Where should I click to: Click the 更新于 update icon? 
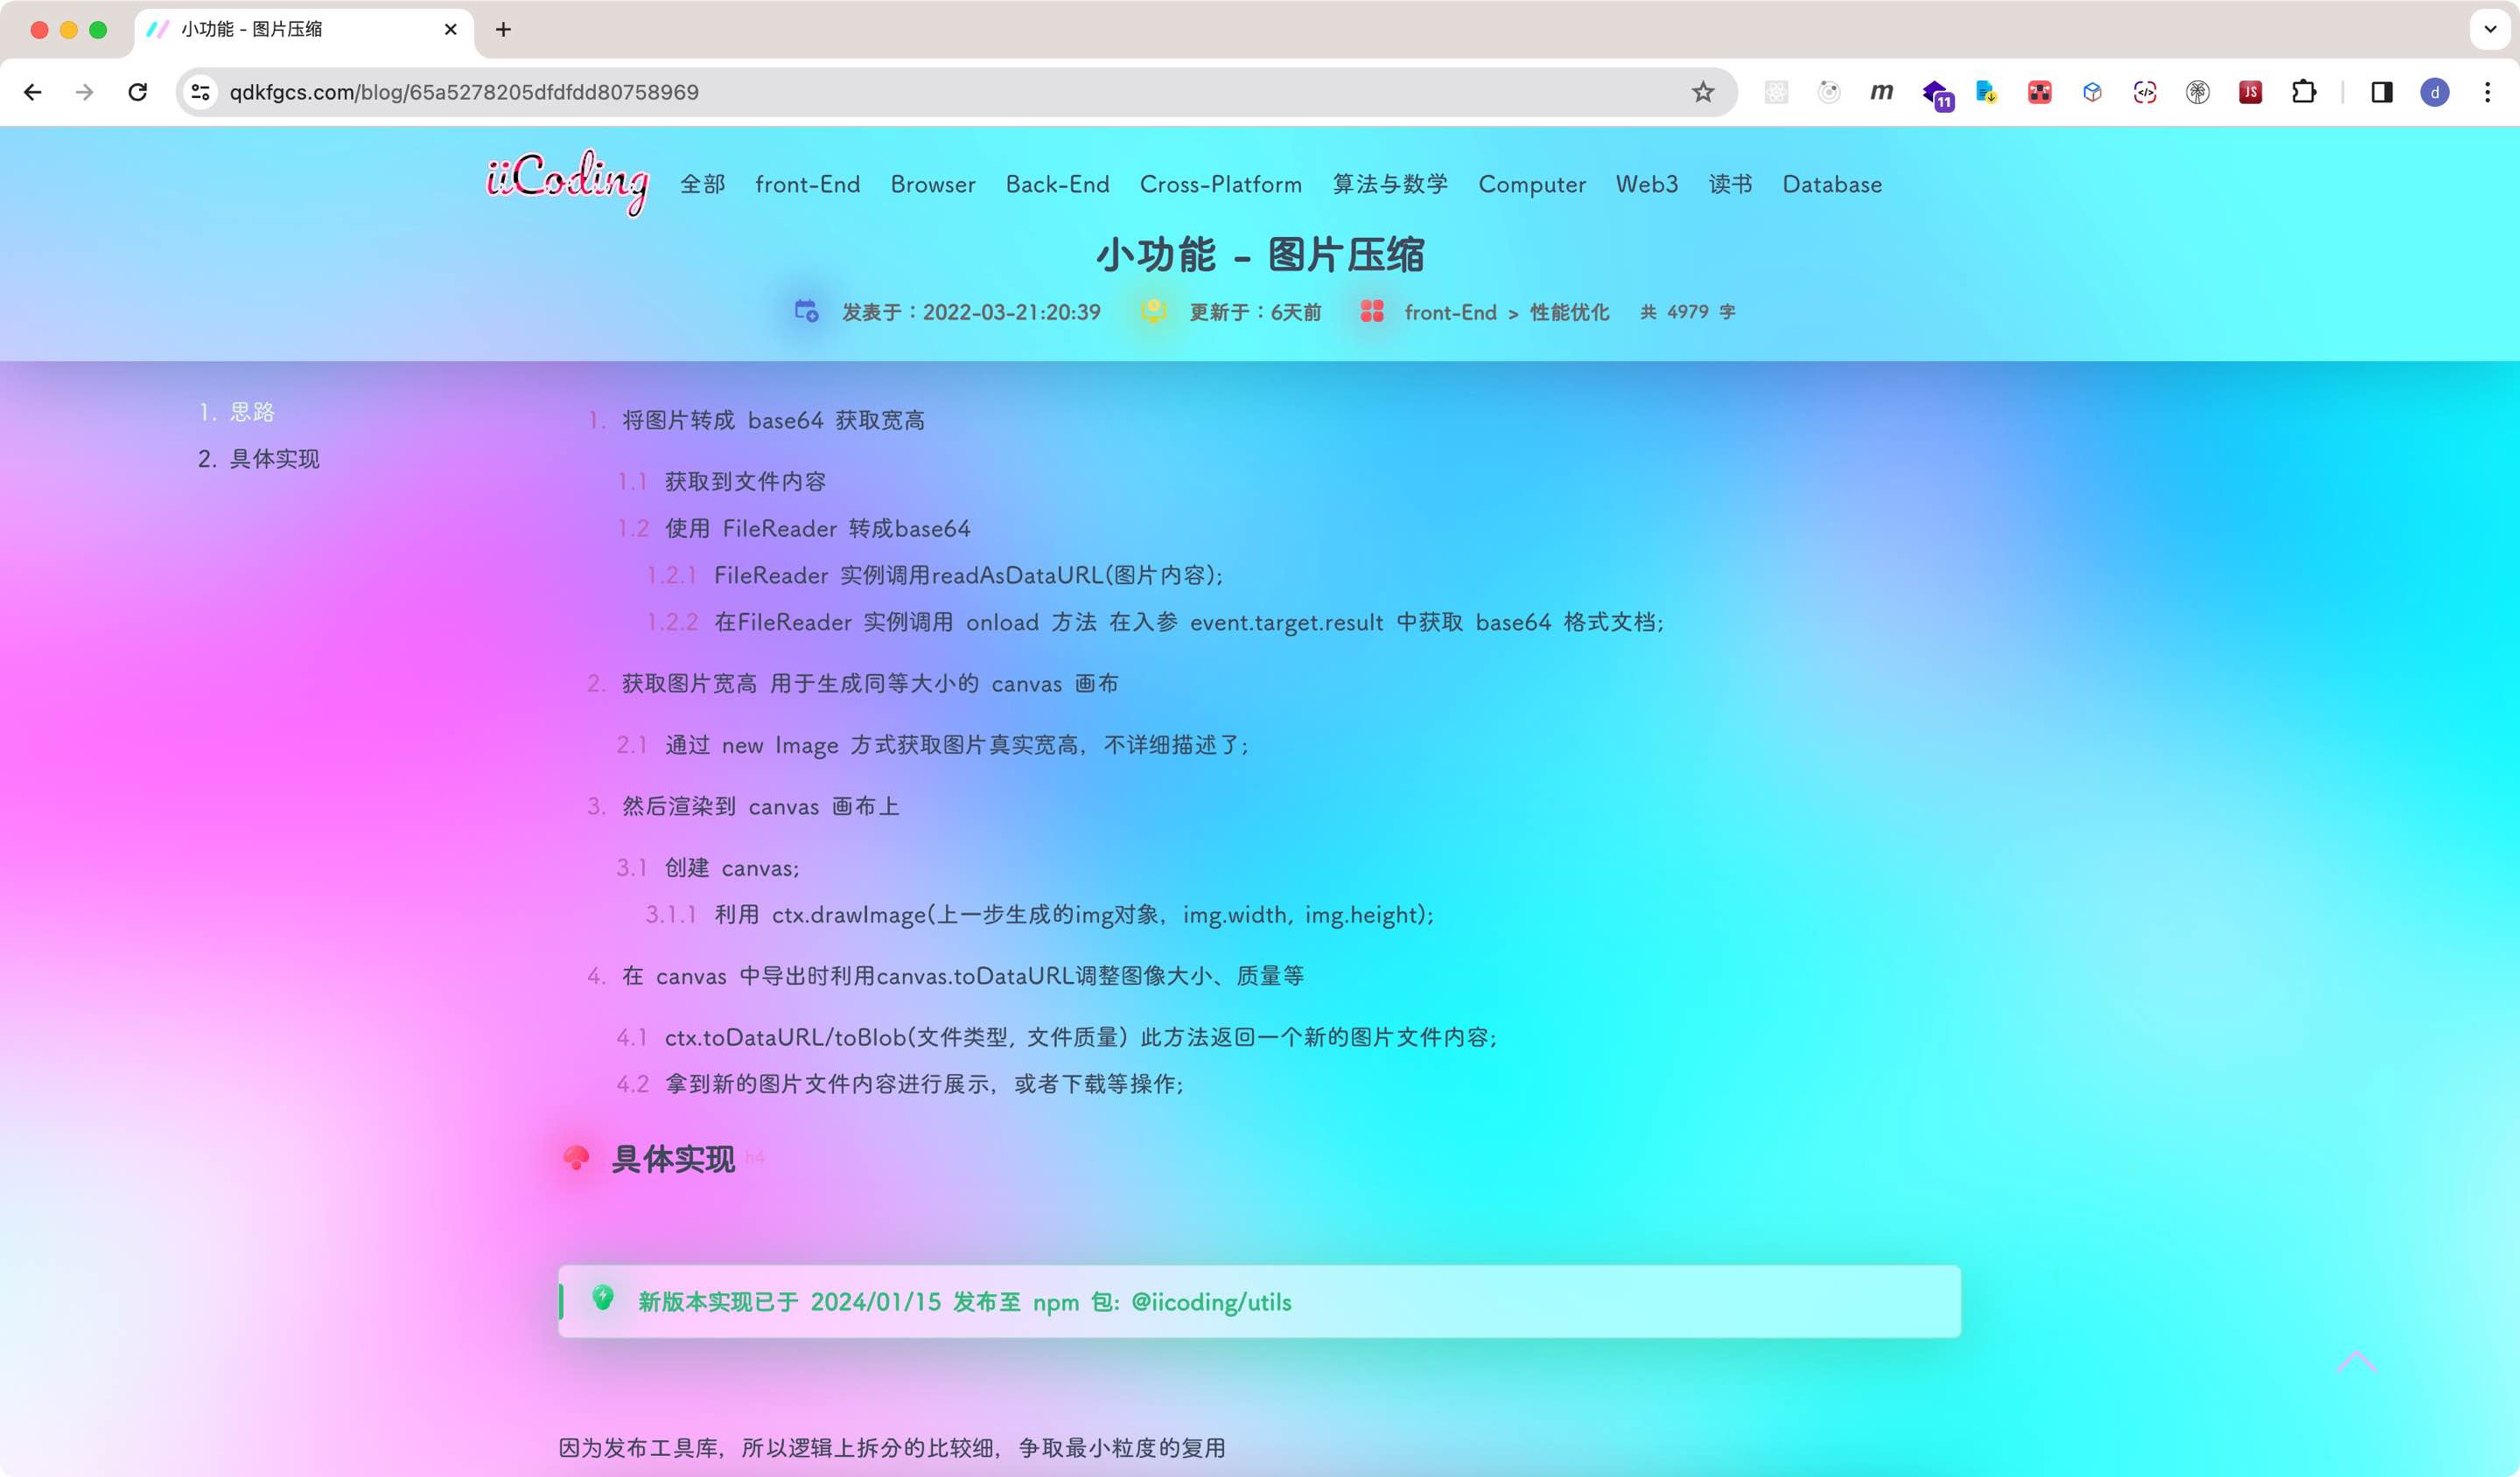(1153, 310)
